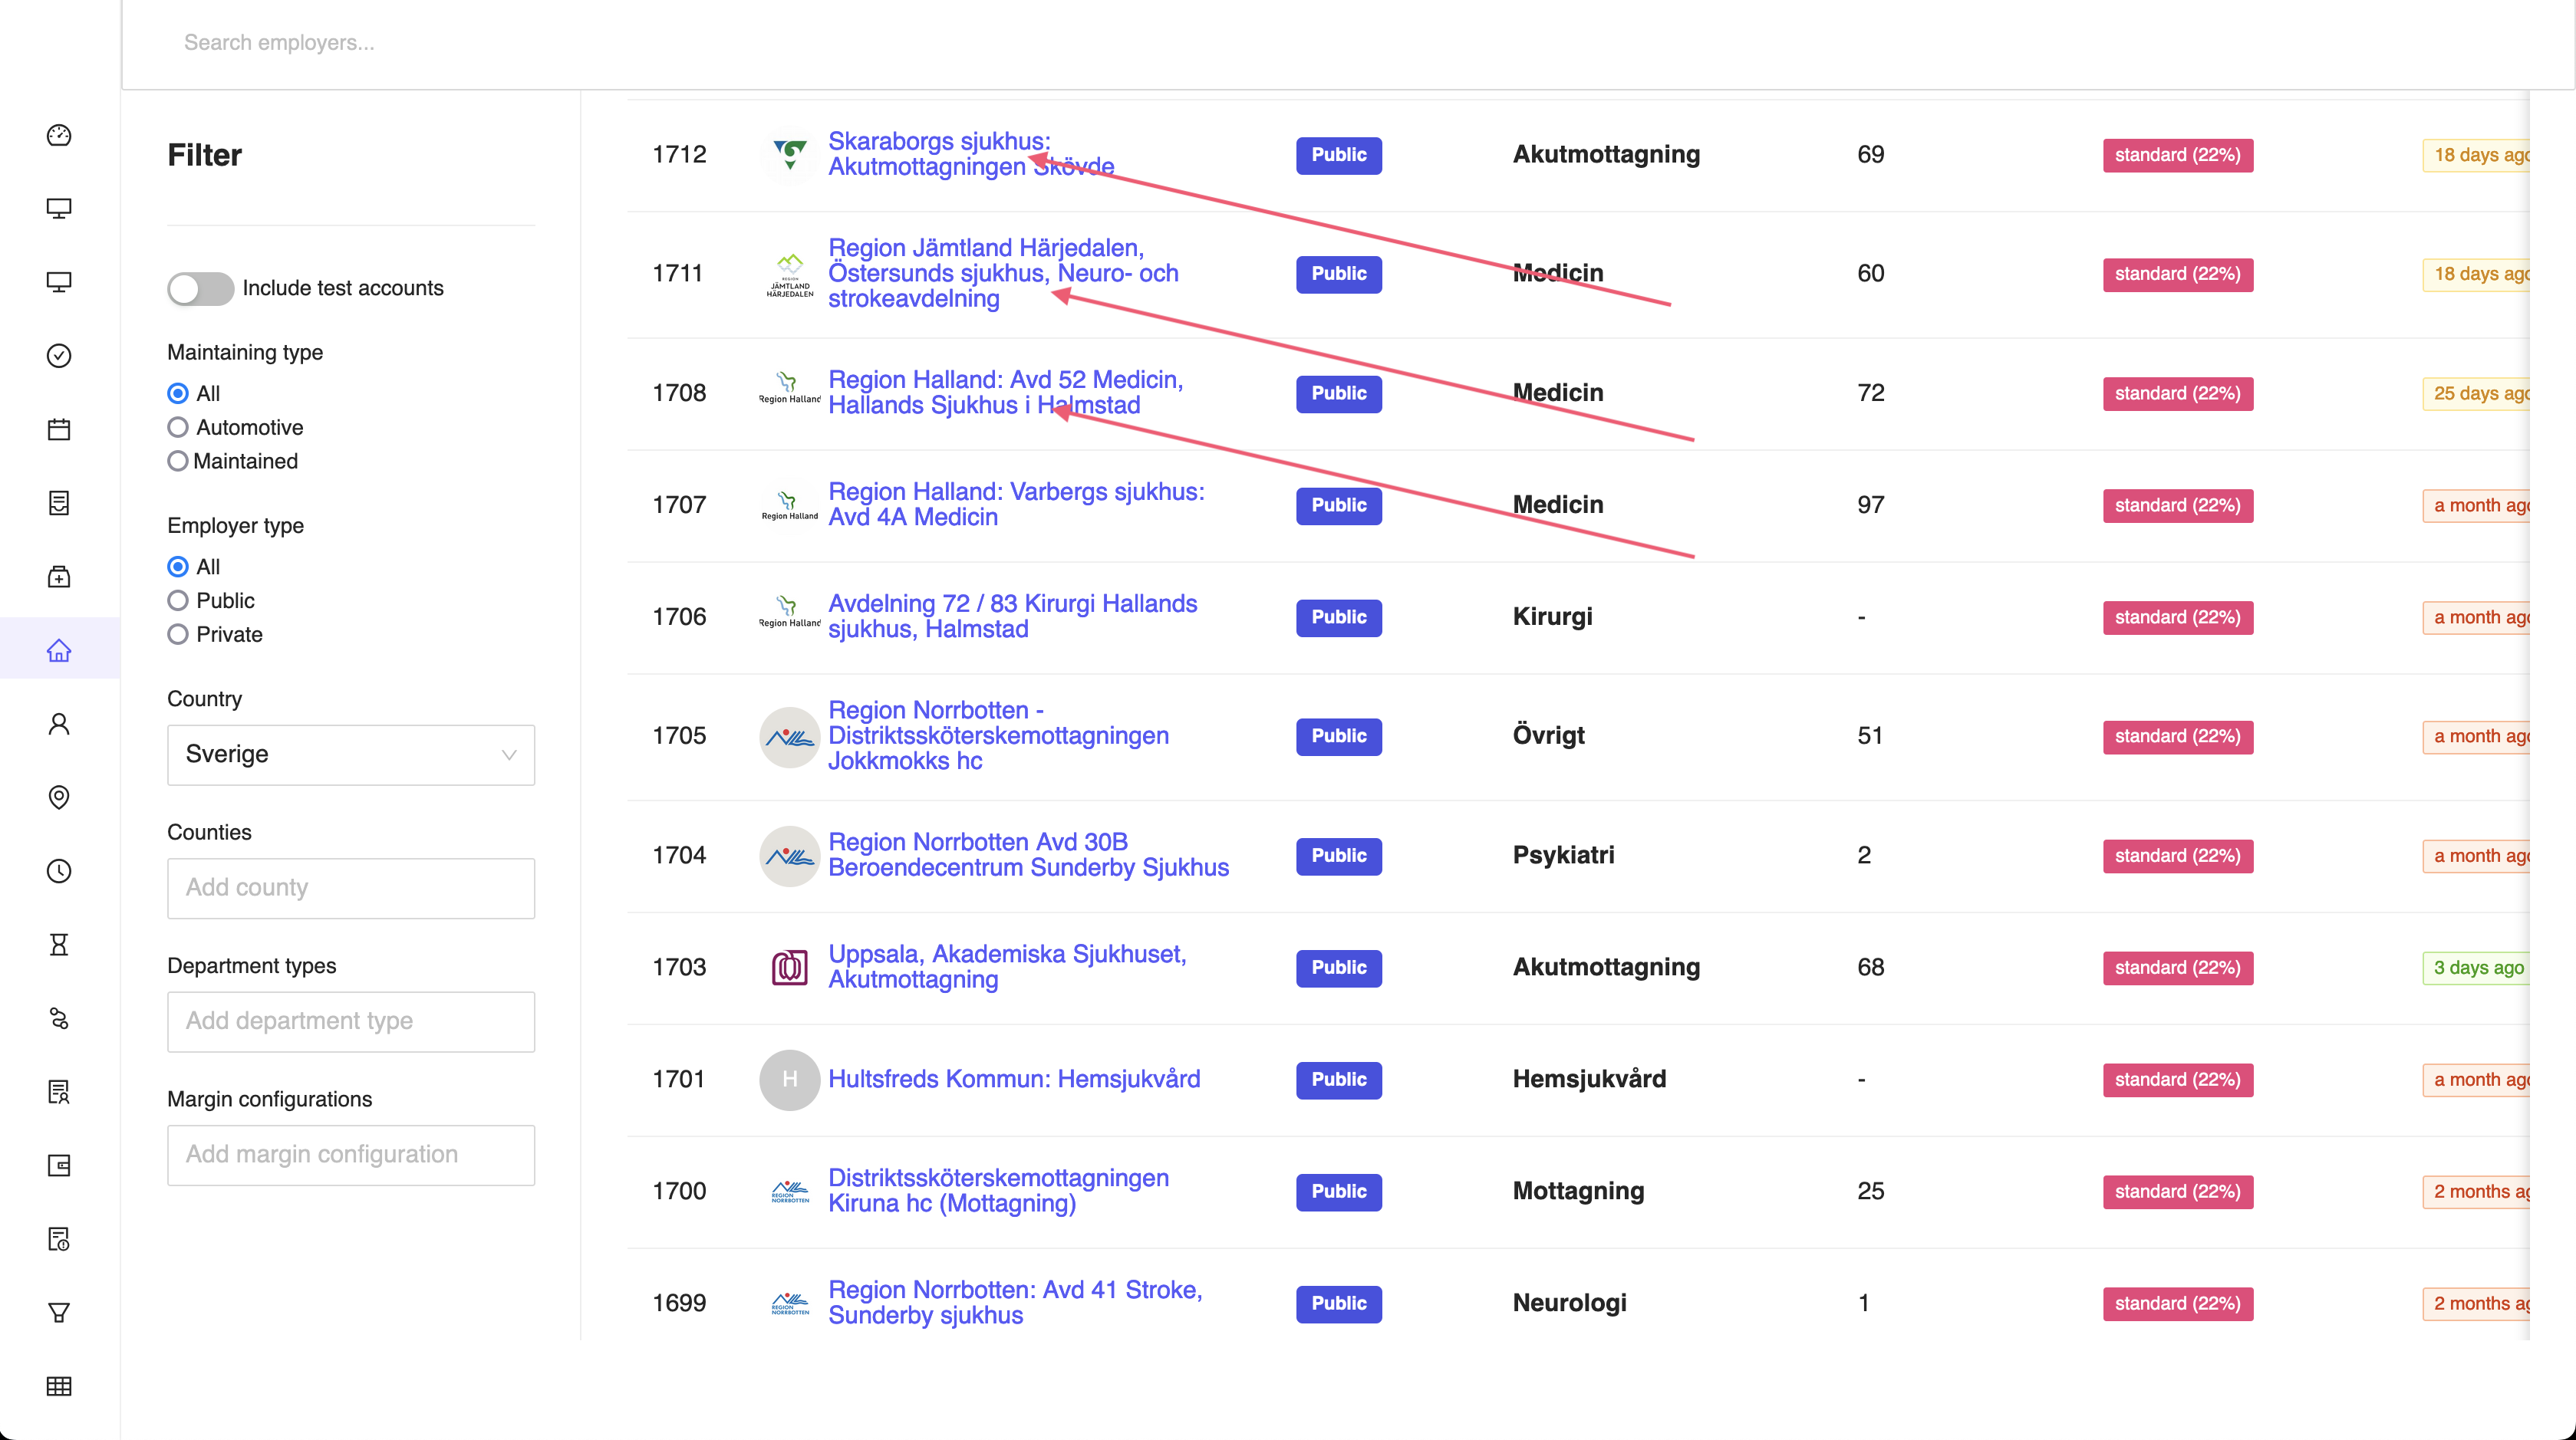Open the clock icon in sidebar
This screenshot has width=2576, height=1440.
point(59,871)
